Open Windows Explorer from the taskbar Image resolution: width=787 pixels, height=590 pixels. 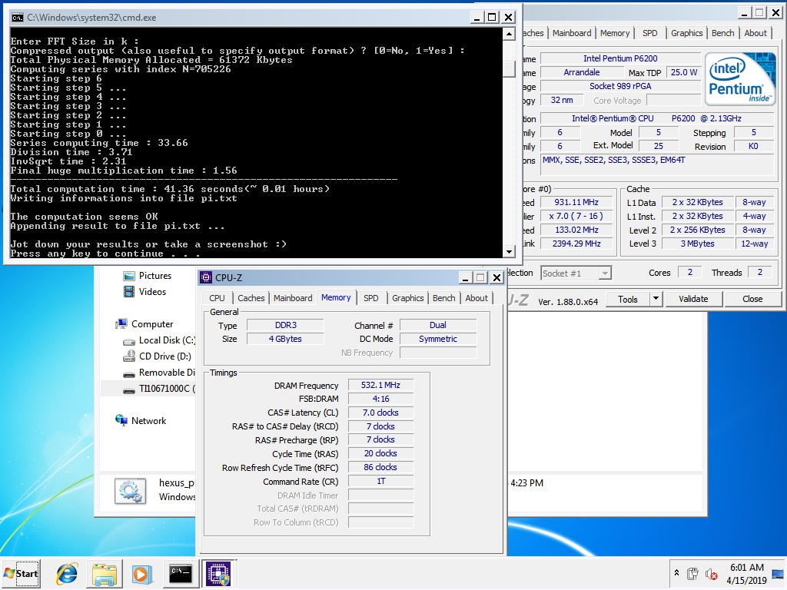click(105, 573)
